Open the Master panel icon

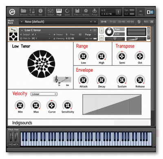pos(32,12)
